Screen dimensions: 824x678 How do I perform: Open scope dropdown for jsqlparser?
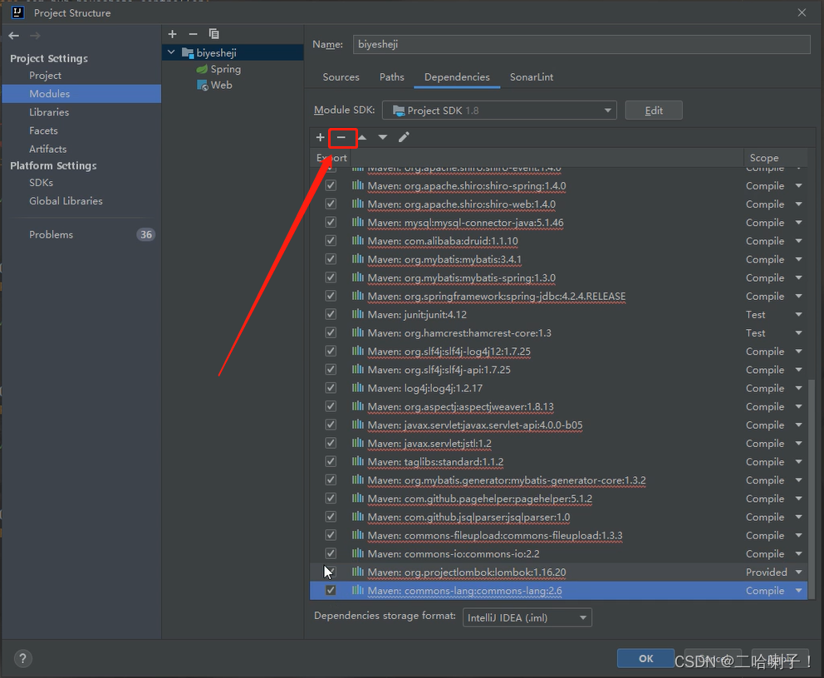799,517
